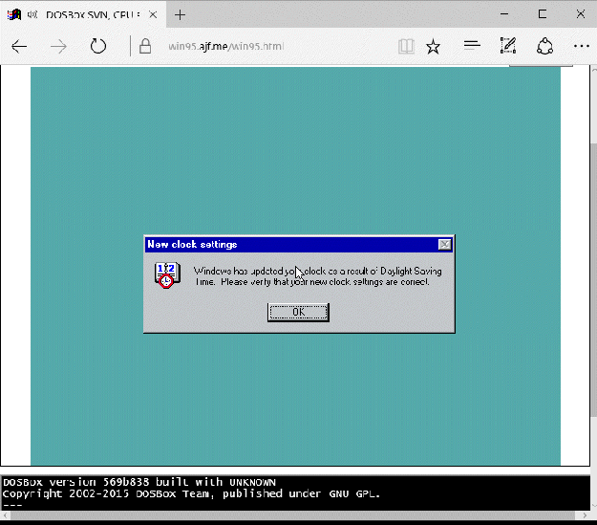Click the vertical page scrollbar
Screen dimensions: 597x525
tap(593, 278)
